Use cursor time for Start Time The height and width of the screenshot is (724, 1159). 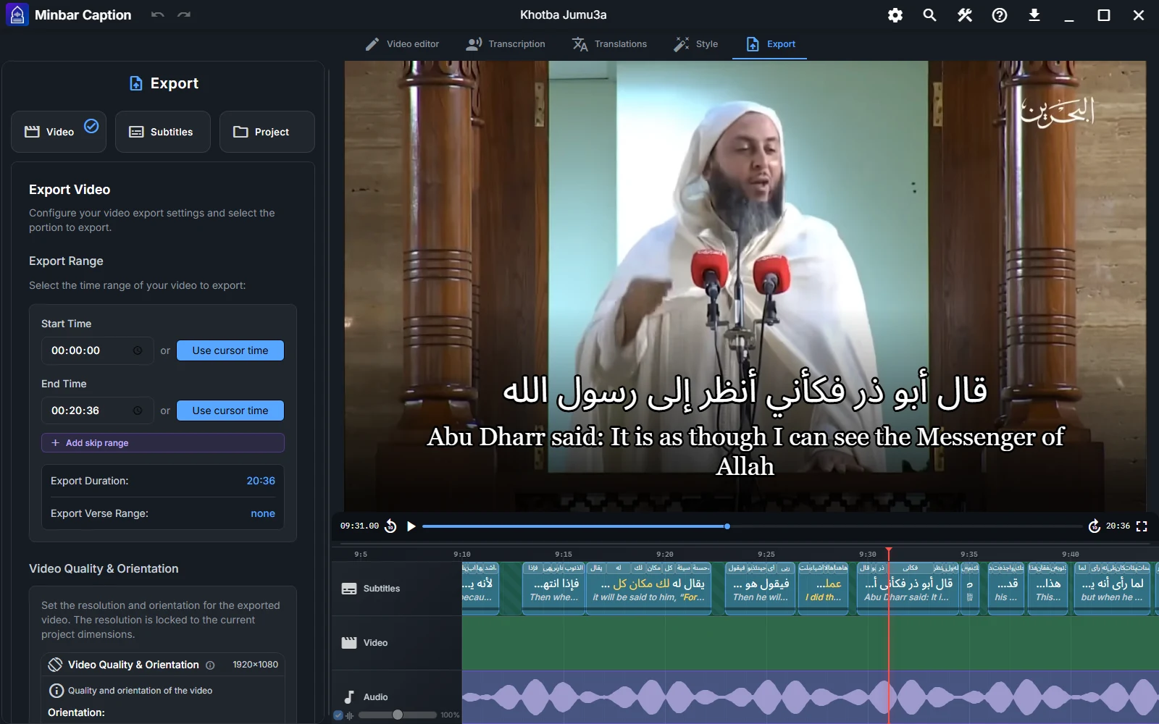(230, 350)
